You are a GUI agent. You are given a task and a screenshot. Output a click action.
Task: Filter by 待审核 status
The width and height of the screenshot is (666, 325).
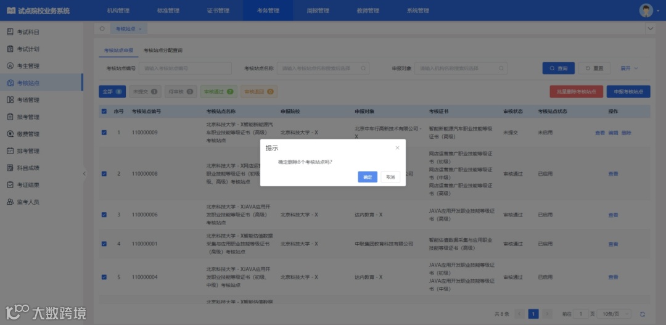coord(181,91)
